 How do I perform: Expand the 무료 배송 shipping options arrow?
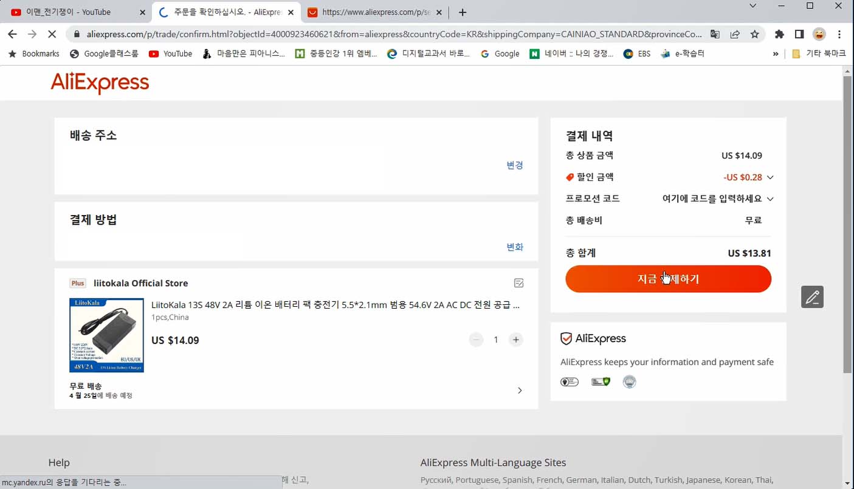click(x=520, y=391)
